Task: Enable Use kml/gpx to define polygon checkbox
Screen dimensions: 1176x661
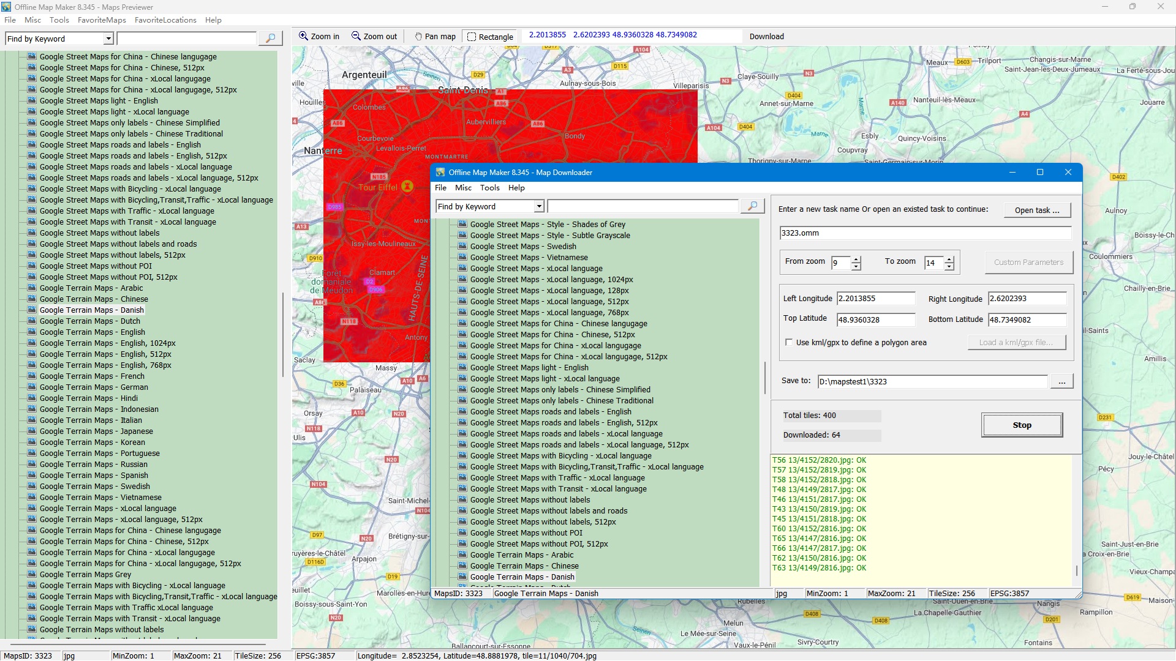Action: click(x=789, y=343)
